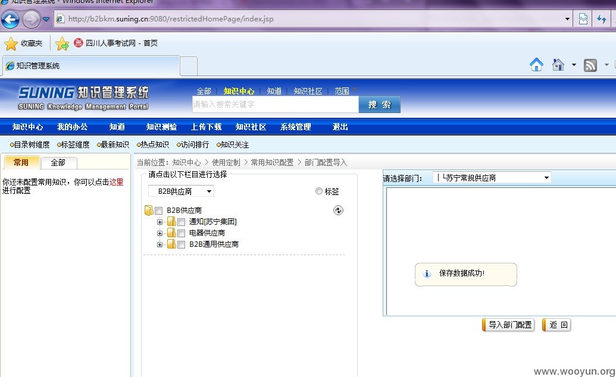Expand the 通知[苏宁集团] tree node
This screenshot has width=616, height=377.
pyautogui.click(x=160, y=222)
